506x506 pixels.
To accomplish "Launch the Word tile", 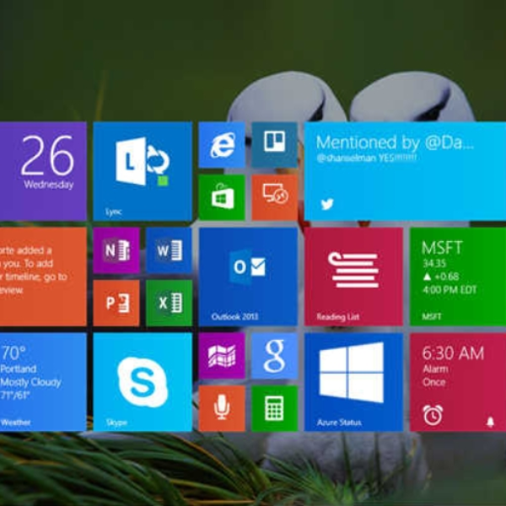I will 170,250.
